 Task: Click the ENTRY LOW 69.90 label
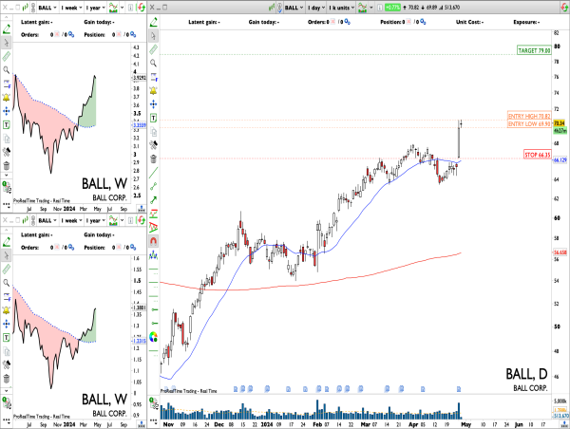click(x=529, y=124)
